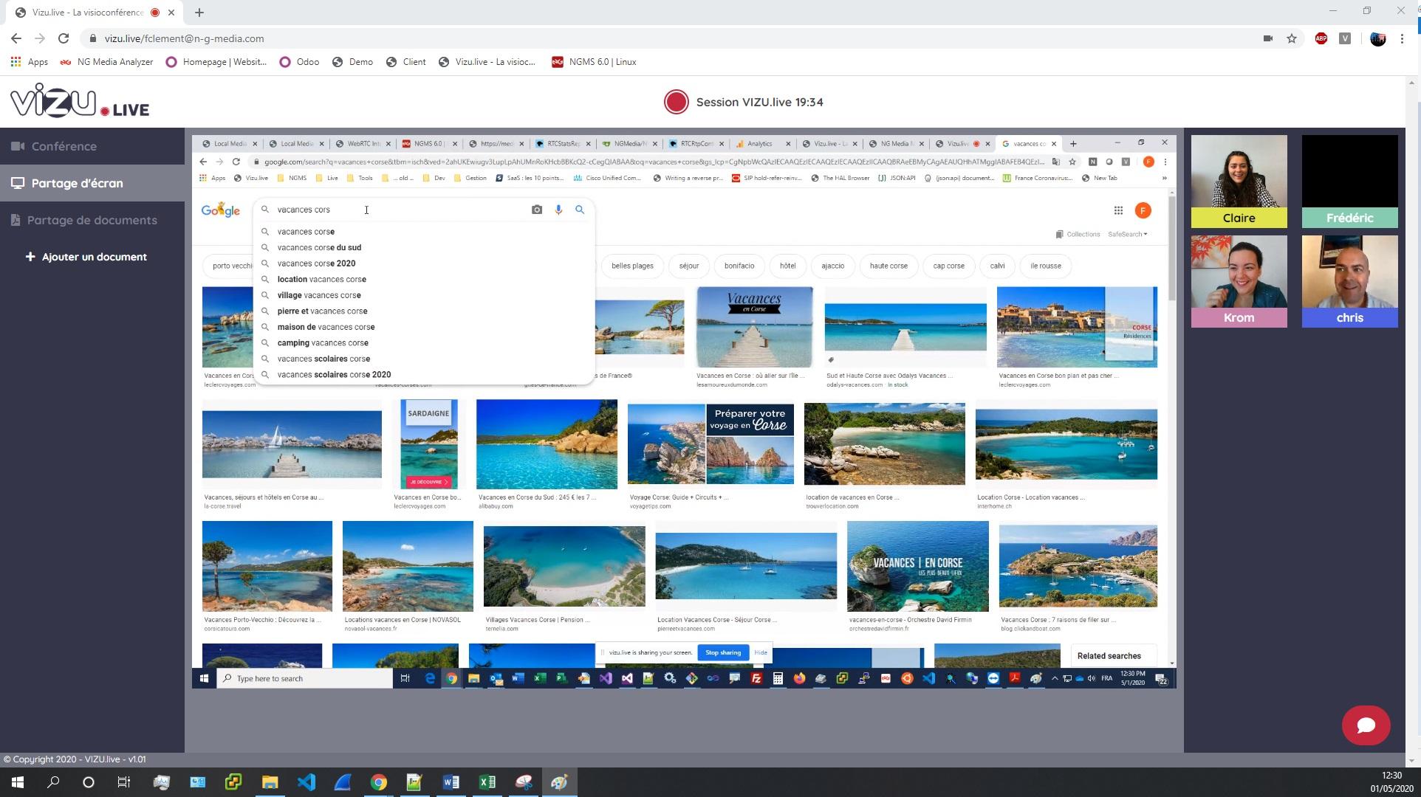Select the 'haute corse' filter chip

pos(888,266)
